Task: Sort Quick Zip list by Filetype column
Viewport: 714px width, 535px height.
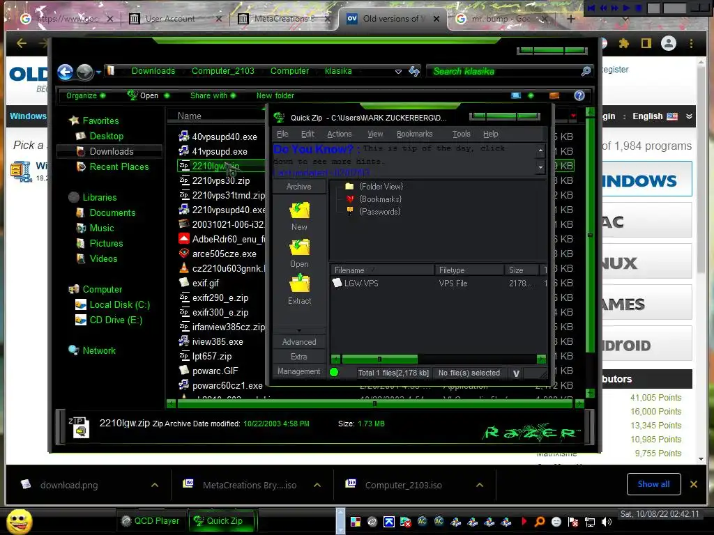Action: coord(469,270)
